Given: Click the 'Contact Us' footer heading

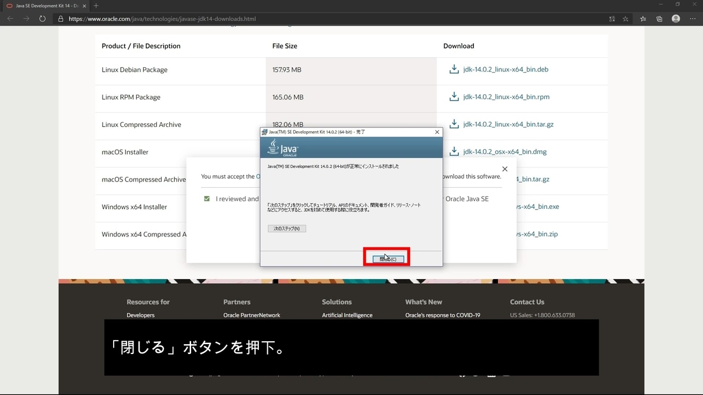Looking at the screenshot, I should [x=527, y=302].
